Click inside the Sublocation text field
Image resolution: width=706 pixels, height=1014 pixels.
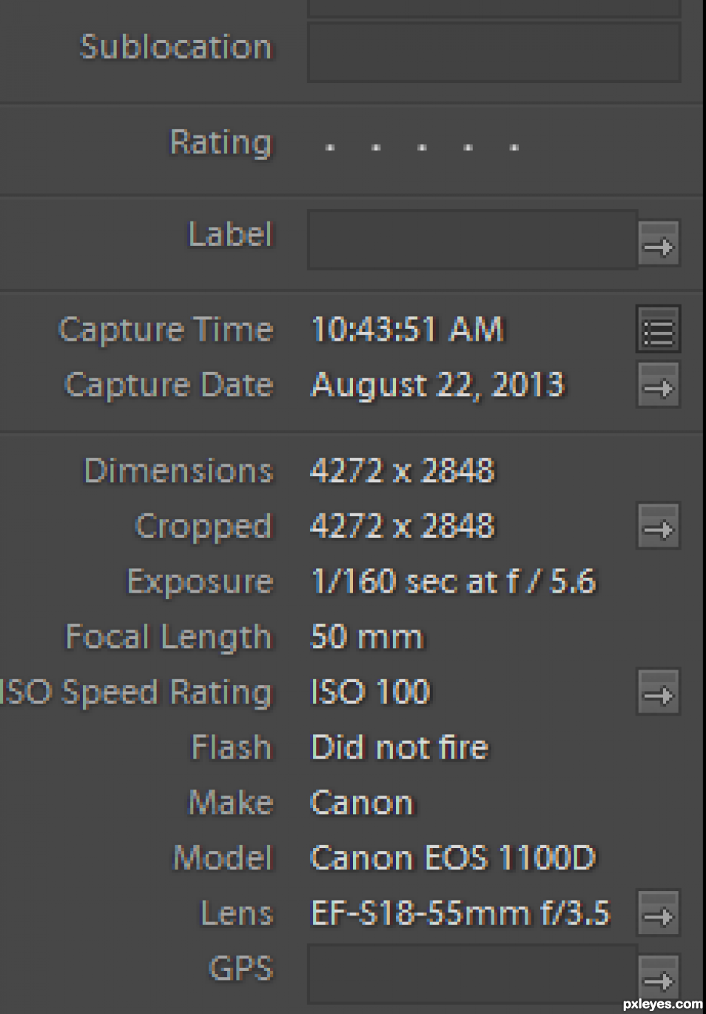(x=494, y=52)
